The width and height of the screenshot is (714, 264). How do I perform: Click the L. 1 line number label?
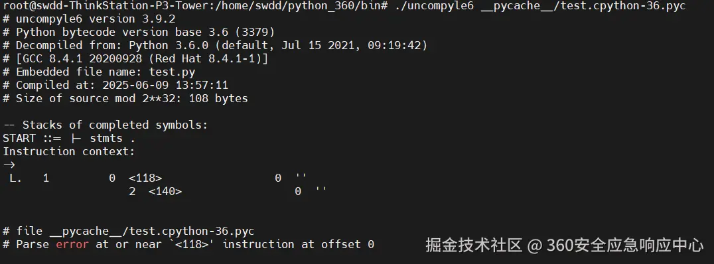pyautogui.click(x=29, y=178)
